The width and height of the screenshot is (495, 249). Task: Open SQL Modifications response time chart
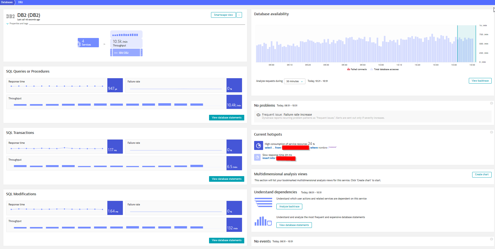(x=57, y=208)
